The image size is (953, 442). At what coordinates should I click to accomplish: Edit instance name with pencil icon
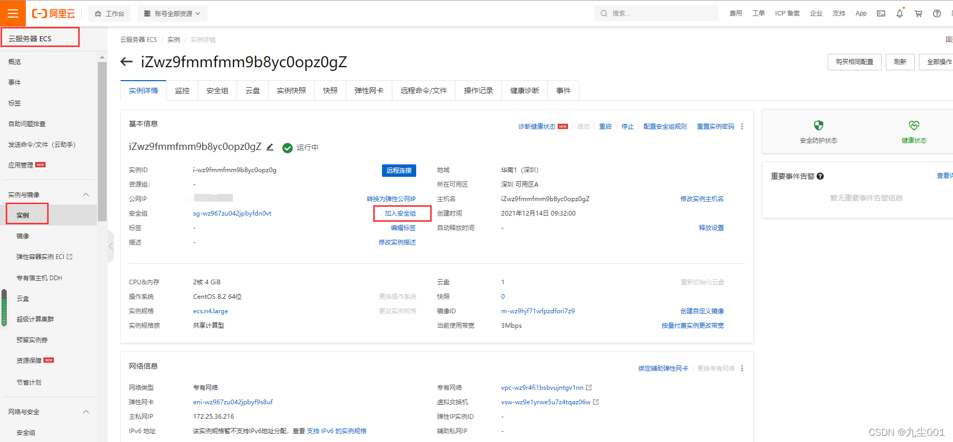point(270,147)
